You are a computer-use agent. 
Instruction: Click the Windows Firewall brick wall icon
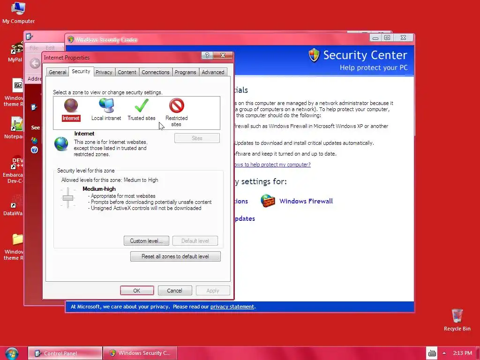tap(268, 201)
